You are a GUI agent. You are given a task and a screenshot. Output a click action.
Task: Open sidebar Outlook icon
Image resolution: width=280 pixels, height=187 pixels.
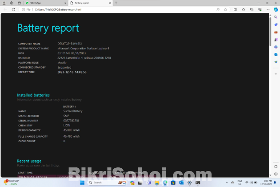[x=276, y=54]
